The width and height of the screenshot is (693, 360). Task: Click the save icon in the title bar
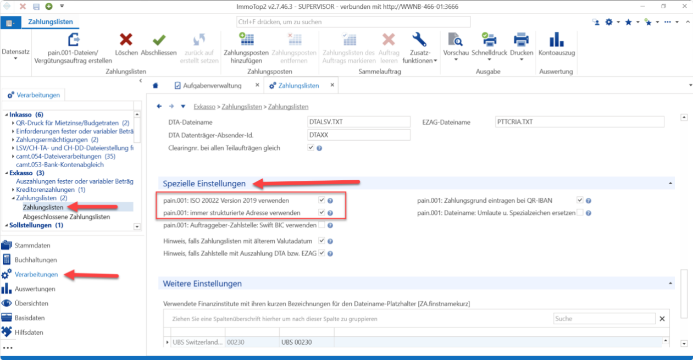[36, 7]
